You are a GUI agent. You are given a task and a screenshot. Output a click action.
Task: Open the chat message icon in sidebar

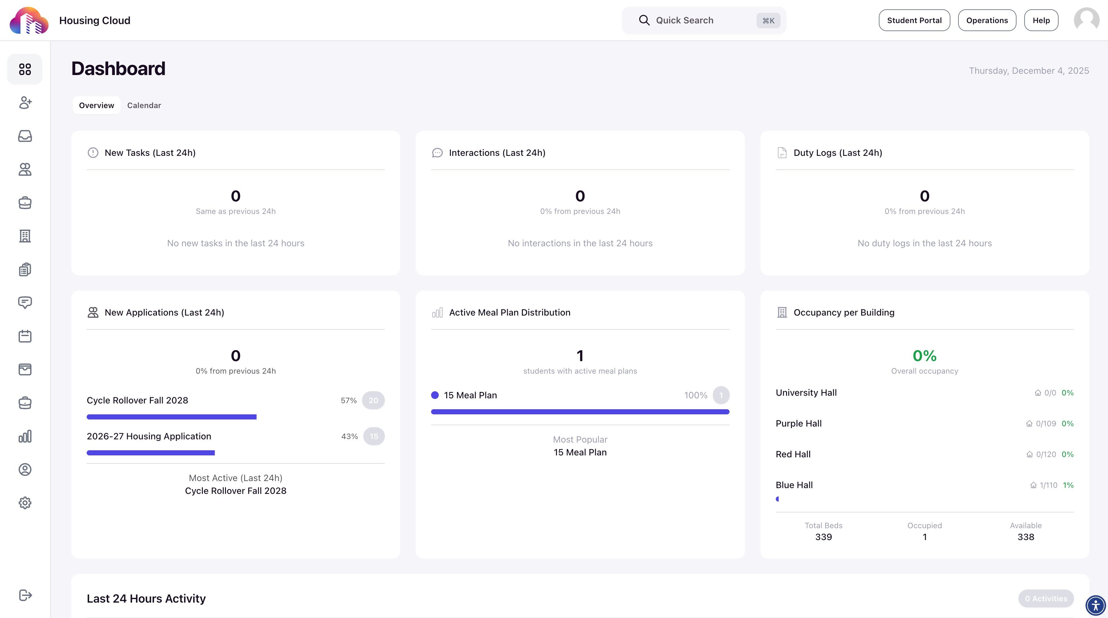pyautogui.click(x=25, y=302)
